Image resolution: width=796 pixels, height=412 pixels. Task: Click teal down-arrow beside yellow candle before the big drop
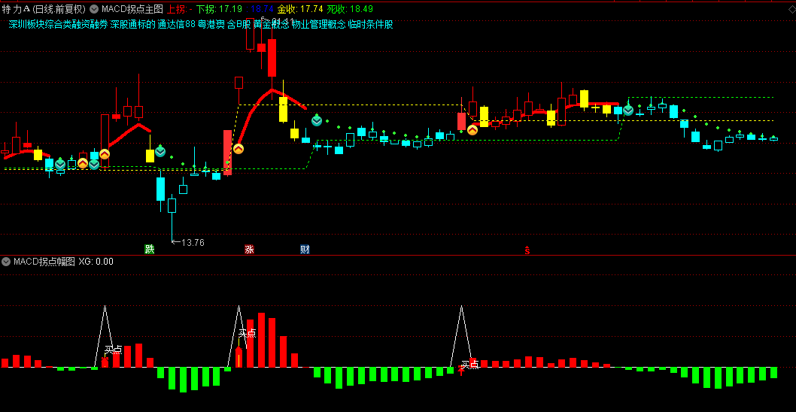(160, 151)
